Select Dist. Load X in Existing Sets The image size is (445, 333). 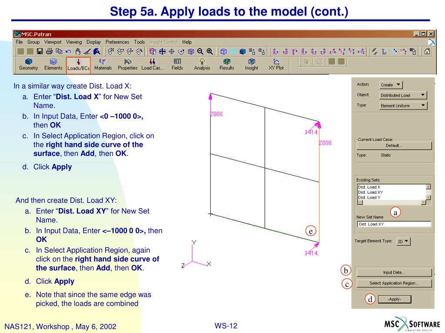point(392,187)
